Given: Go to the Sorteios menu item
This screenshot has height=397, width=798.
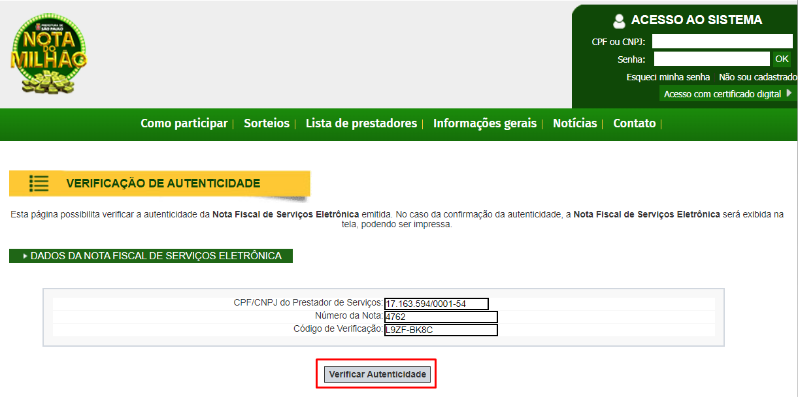Looking at the screenshot, I should 266,123.
